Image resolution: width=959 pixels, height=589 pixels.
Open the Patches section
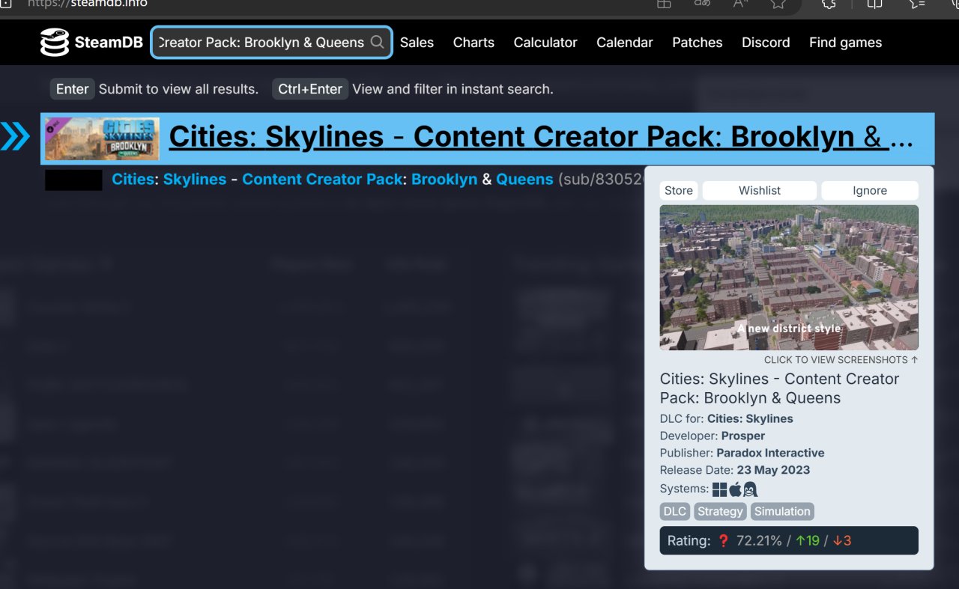pyautogui.click(x=698, y=43)
